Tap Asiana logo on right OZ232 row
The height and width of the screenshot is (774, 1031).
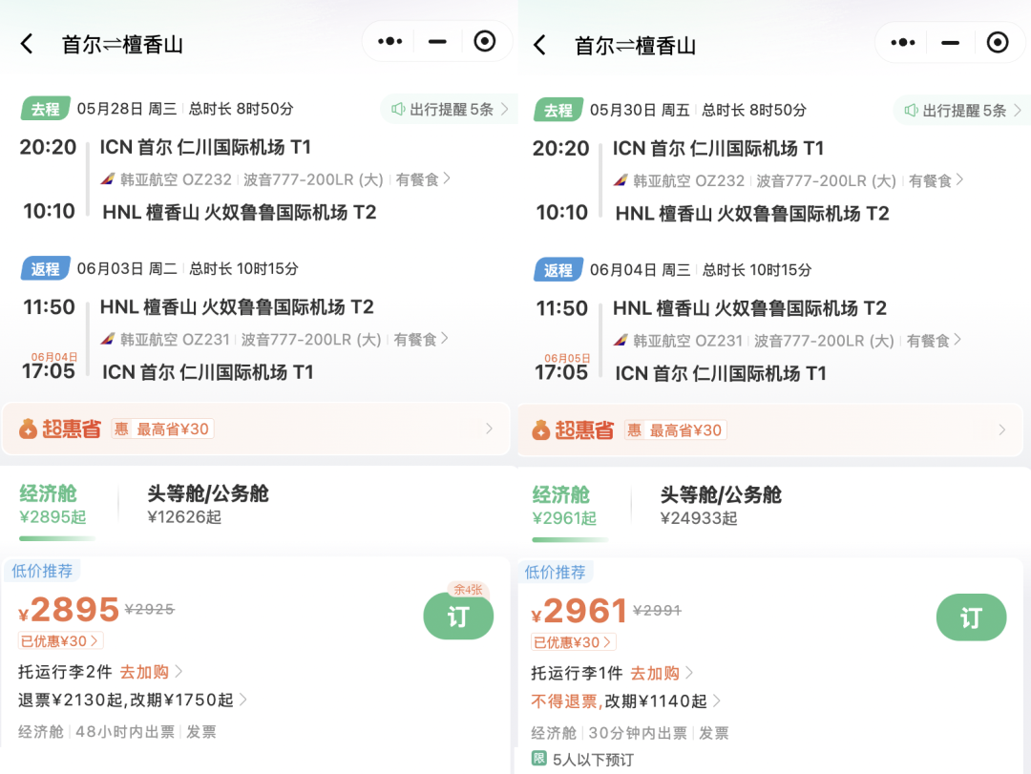[621, 180]
